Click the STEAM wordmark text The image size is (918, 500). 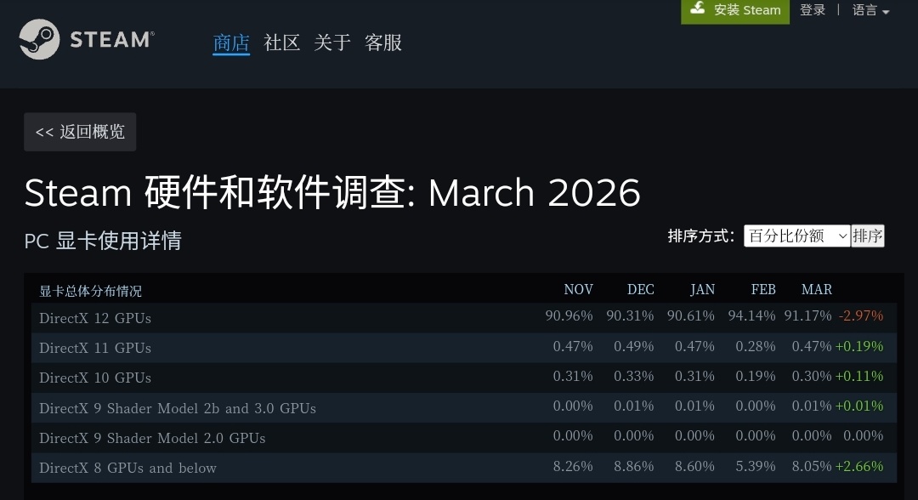click(x=111, y=39)
